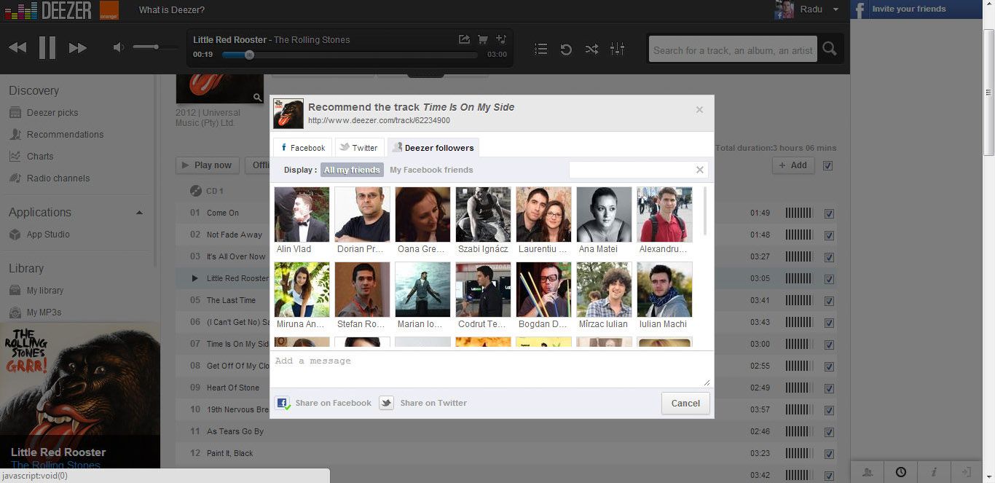Click the Play now button
The width and height of the screenshot is (995, 483).
[x=208, y=165]
